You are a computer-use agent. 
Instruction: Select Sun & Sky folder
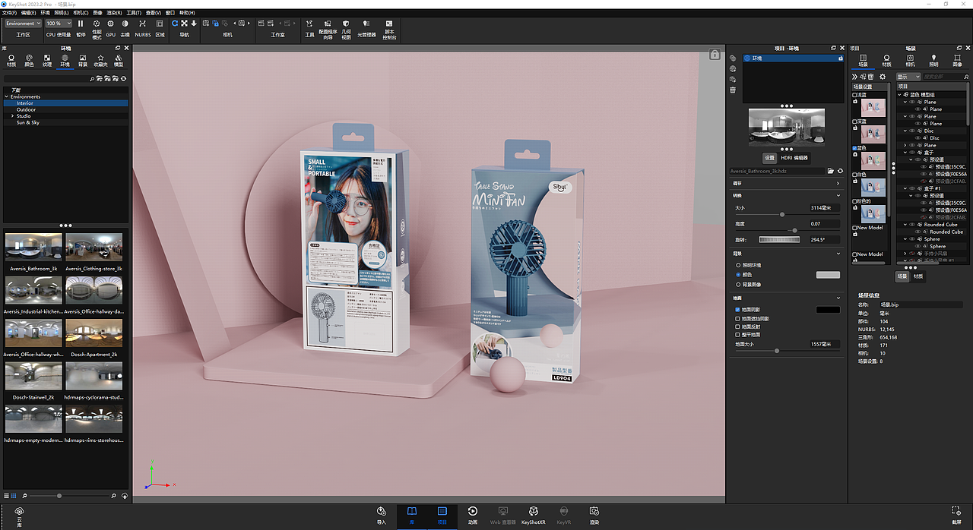[28, 122]
